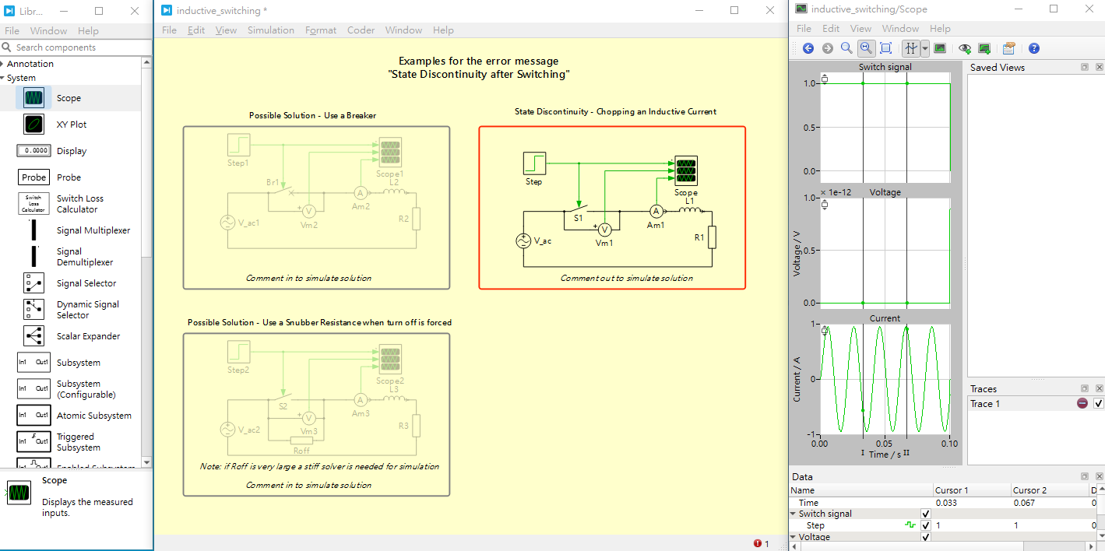Screen dimensions: 1105x551
Task: Toggle the Voltage row checkbox
Action: click(x=926, y=537)
